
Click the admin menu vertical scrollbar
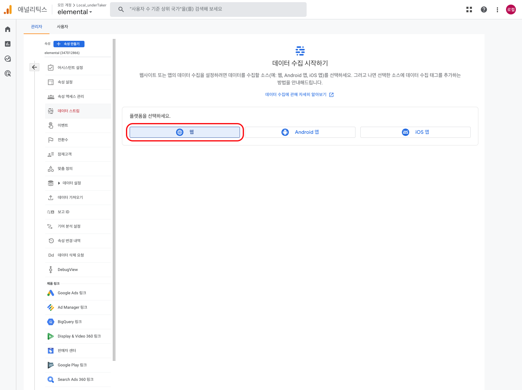pyautogui.click(x=114, y=199)
